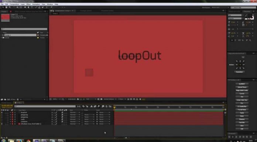This screenshot has width=257, height=142.
Task: Click the Optical Flares button
Action: (x=242, y=87)
